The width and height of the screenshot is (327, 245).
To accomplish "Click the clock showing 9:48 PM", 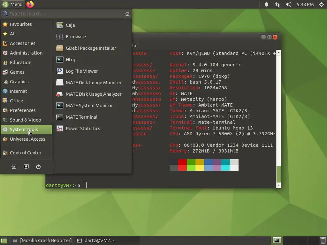I will click(305, 4).
